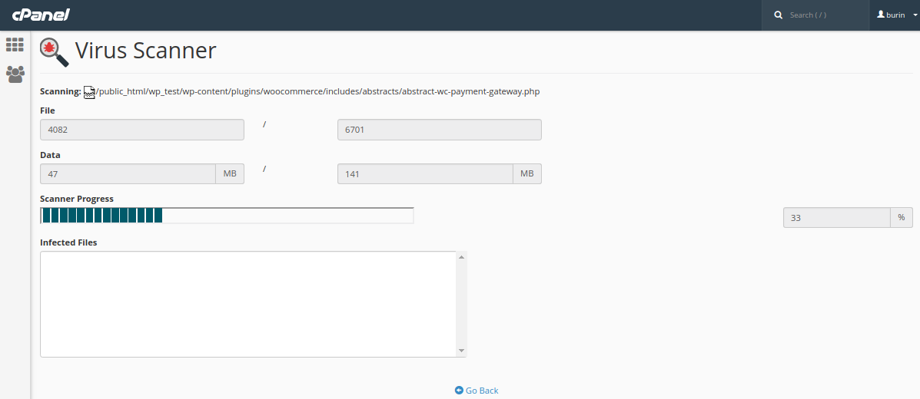Click the total files field showing 6701

(x=439, y=130)
